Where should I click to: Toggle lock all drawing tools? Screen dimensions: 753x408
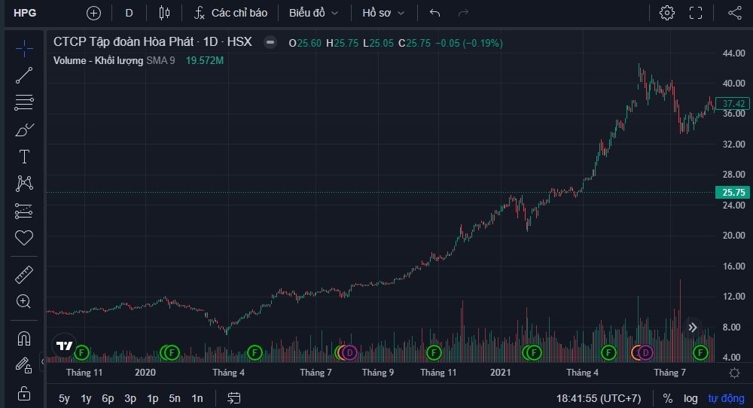click(24, 393)
